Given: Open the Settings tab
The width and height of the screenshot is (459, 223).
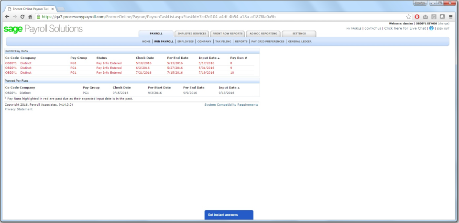Looking at the screenshot, I should (x=299, y=34).
